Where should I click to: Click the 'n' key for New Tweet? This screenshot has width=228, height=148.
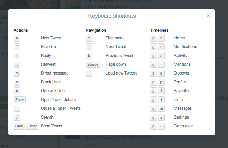coord(17,38)
